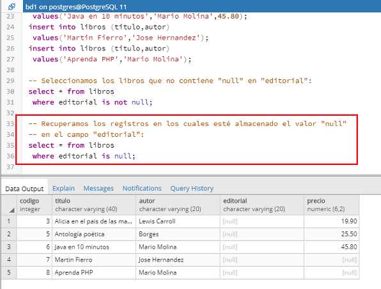Click the codigo cell with value 7
The image size is (381, 289).
coord(35,260)
